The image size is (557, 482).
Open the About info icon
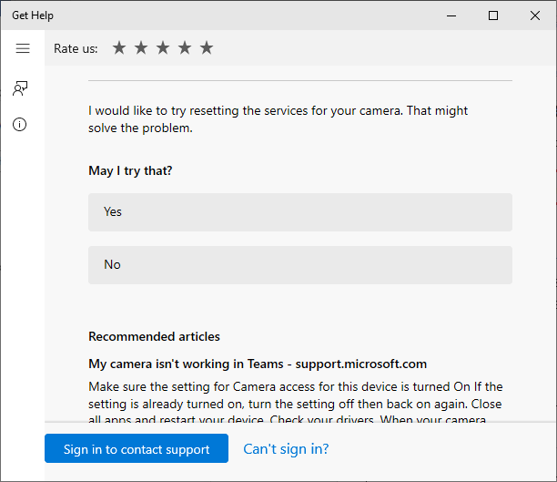(19, 125)
